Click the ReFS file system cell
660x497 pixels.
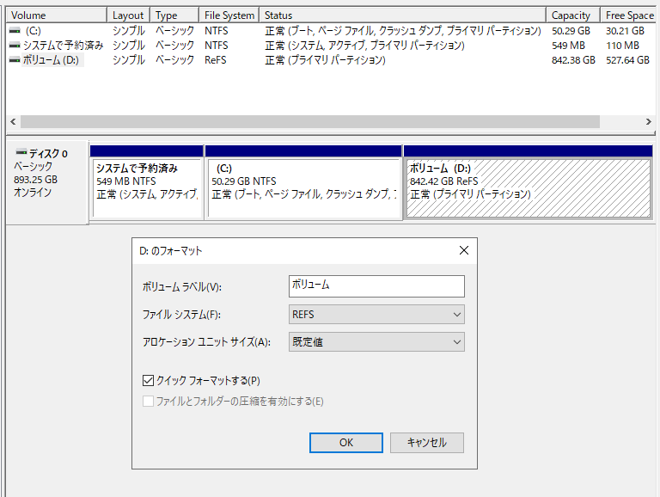(216, 60)
